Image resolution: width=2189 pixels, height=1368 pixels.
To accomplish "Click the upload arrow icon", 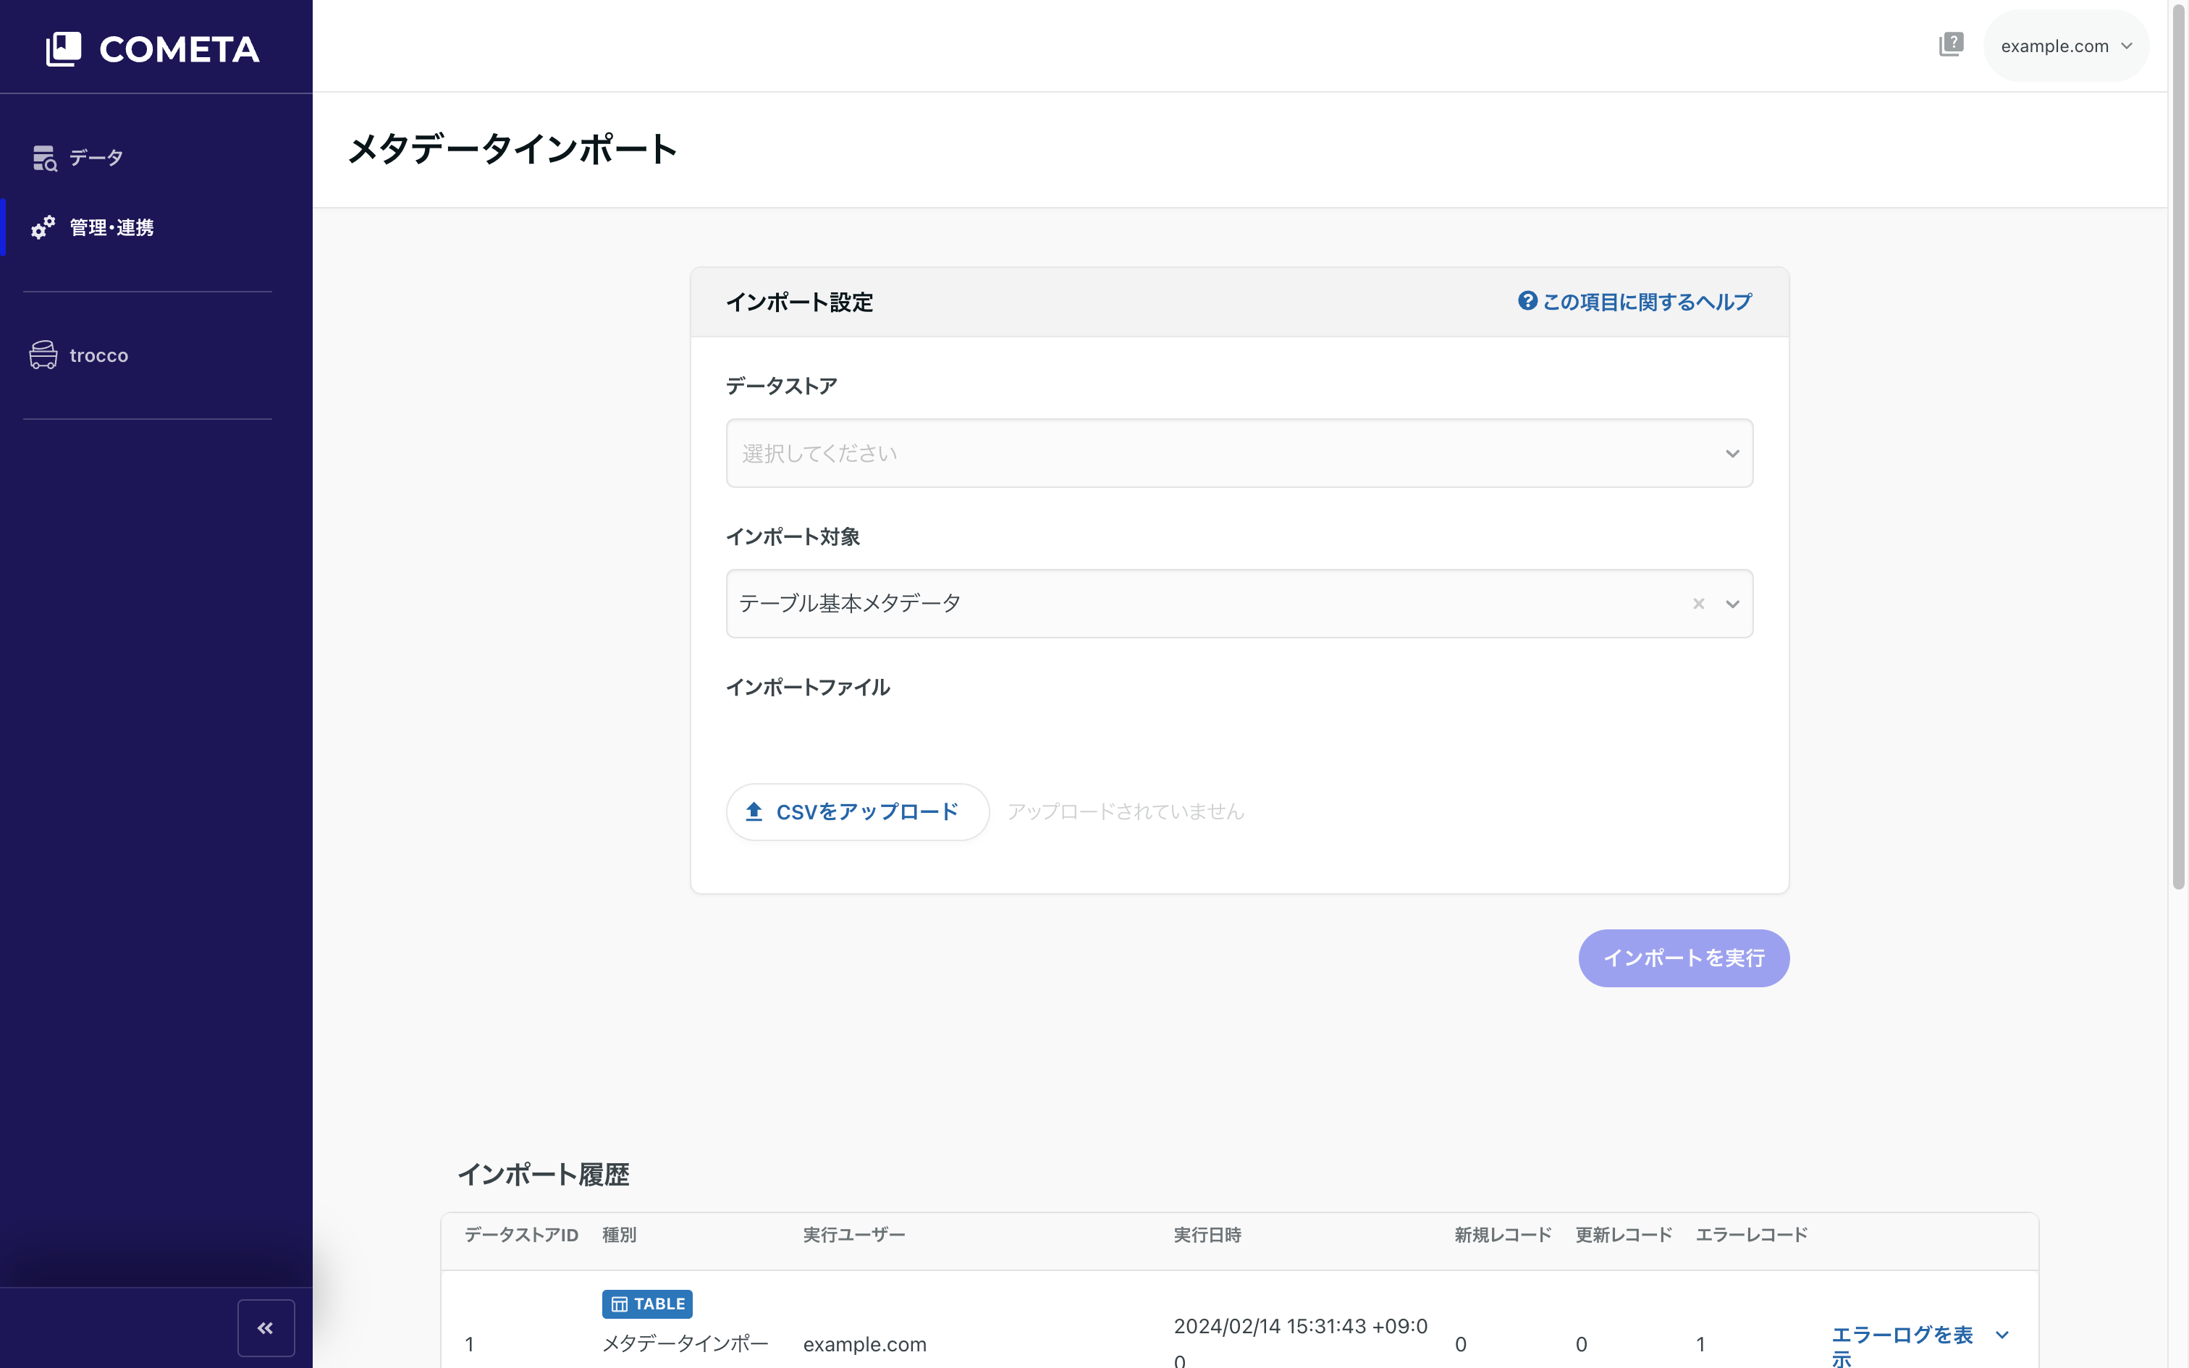I will (x=754, y=811).
